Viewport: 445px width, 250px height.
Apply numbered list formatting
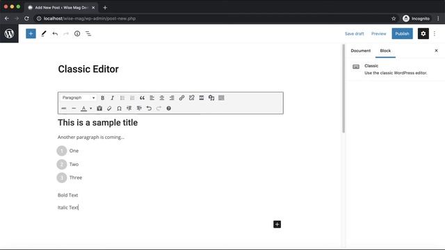click(132, 98)
